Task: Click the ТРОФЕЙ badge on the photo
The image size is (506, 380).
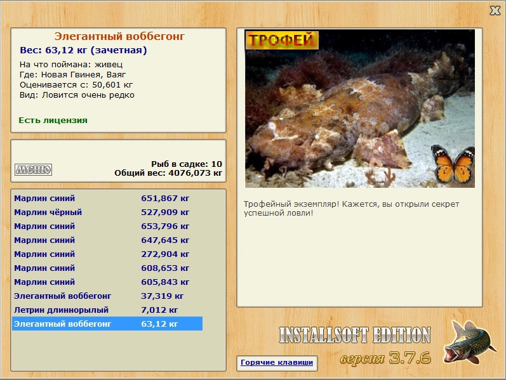Action: coord(282,41)
